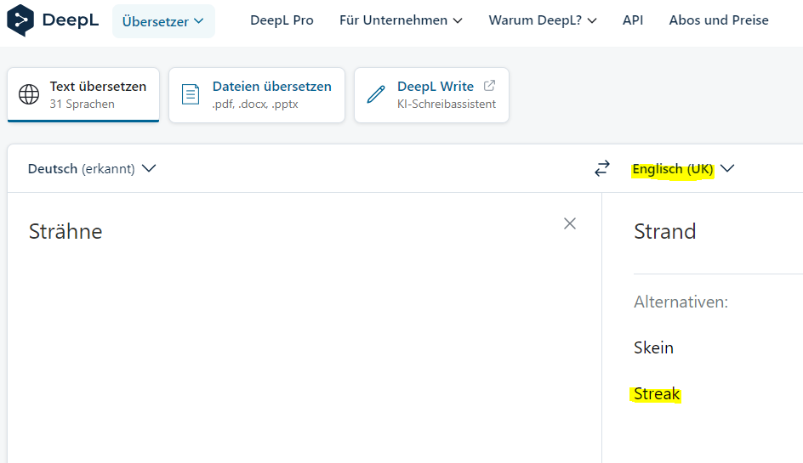Expand the Warum DeepL? menu
Viewport: 803px width, 463px height.
click(x=543, y=20)
